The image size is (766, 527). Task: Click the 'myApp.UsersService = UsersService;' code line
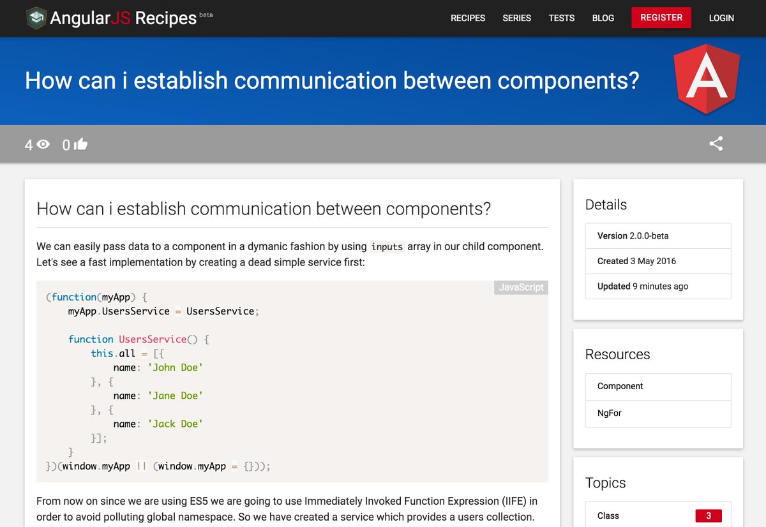163,311
